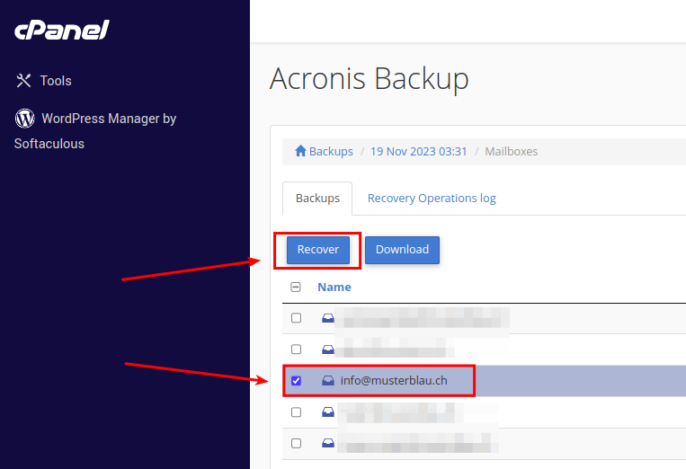Click the home icon in breadcrumb
Image resolution: width=686 pixels, height=469 pixels.
point(300,151)
